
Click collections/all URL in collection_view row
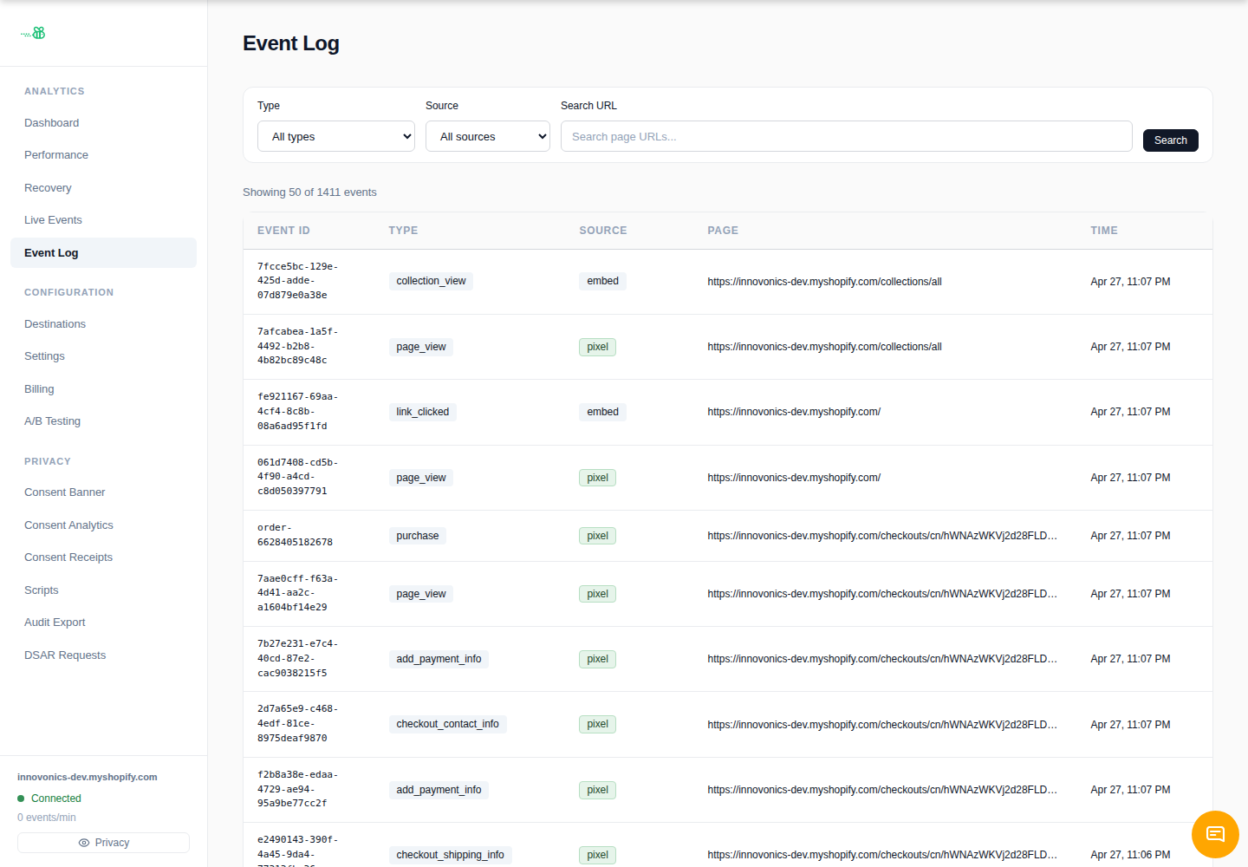(x=824, y=282)
